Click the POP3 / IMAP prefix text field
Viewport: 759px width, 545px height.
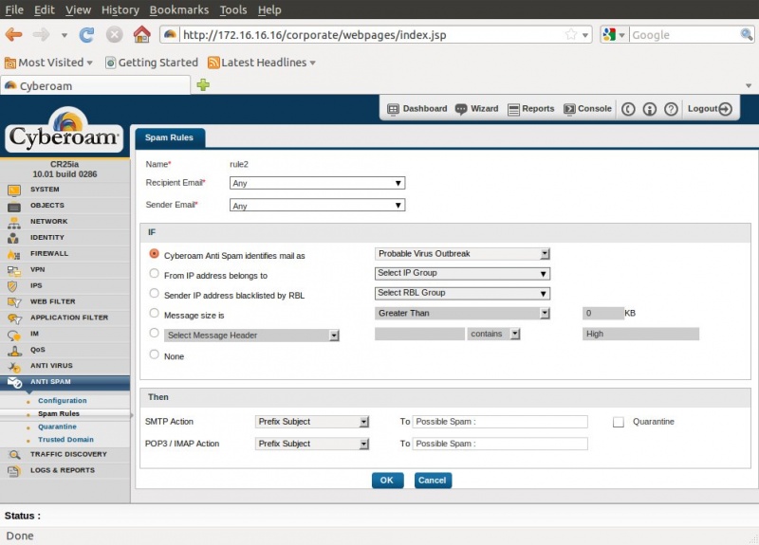pos(500,444)
